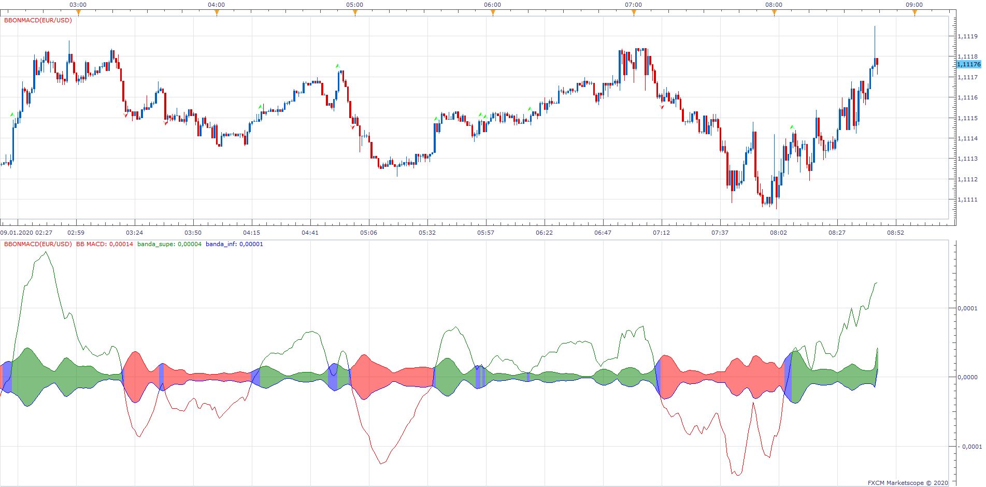
Task: Click the 1,1113 price axis label
Action: pyautogui.click(x=967, y=159)
